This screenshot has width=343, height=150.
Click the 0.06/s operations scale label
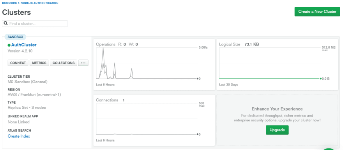pyautogui.click(x=203, y=47)
